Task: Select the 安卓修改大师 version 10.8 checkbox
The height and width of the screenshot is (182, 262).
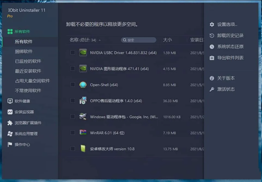Action: coord(73,149)
